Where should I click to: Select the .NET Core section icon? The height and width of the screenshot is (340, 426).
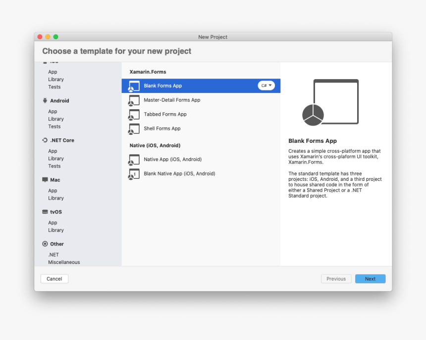pyautogui.click(x=46, y=140)
